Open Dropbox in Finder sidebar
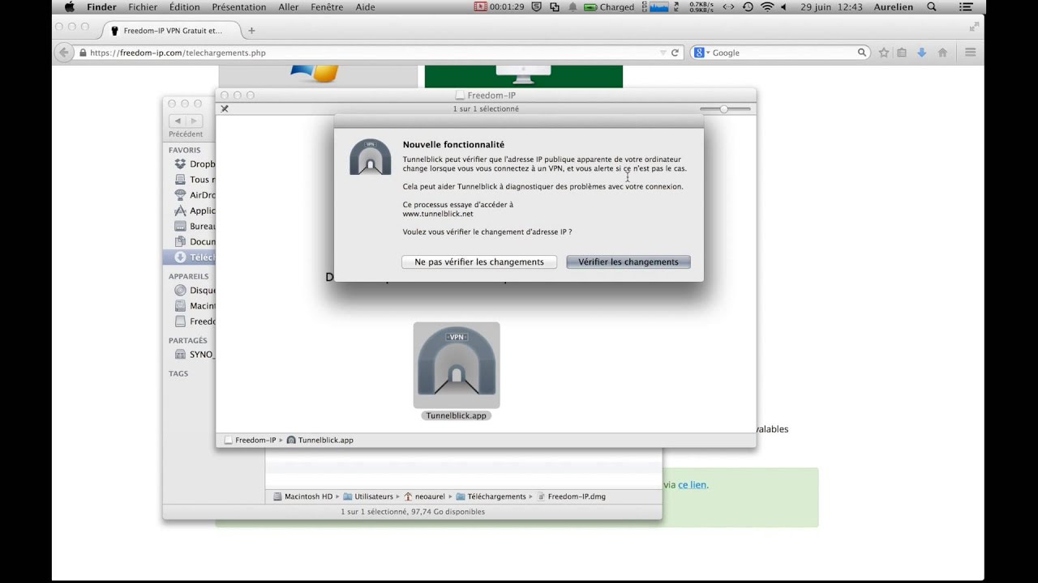The image size is (1038, 583). point(195,164)
